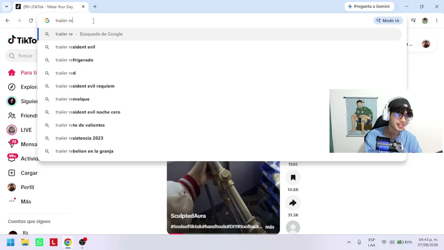Screen dimensions: 444x250
Task: Open the SculptedAura username link
Action: pyautogui.click(x=188, y=216)
